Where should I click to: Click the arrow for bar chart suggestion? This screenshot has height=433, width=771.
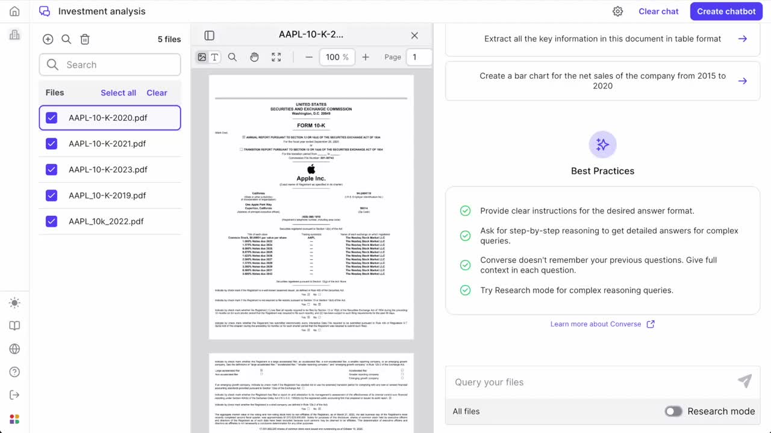(743, 81)
